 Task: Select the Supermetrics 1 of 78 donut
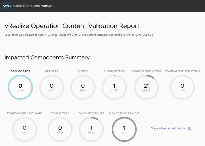[x=114, y=87]
